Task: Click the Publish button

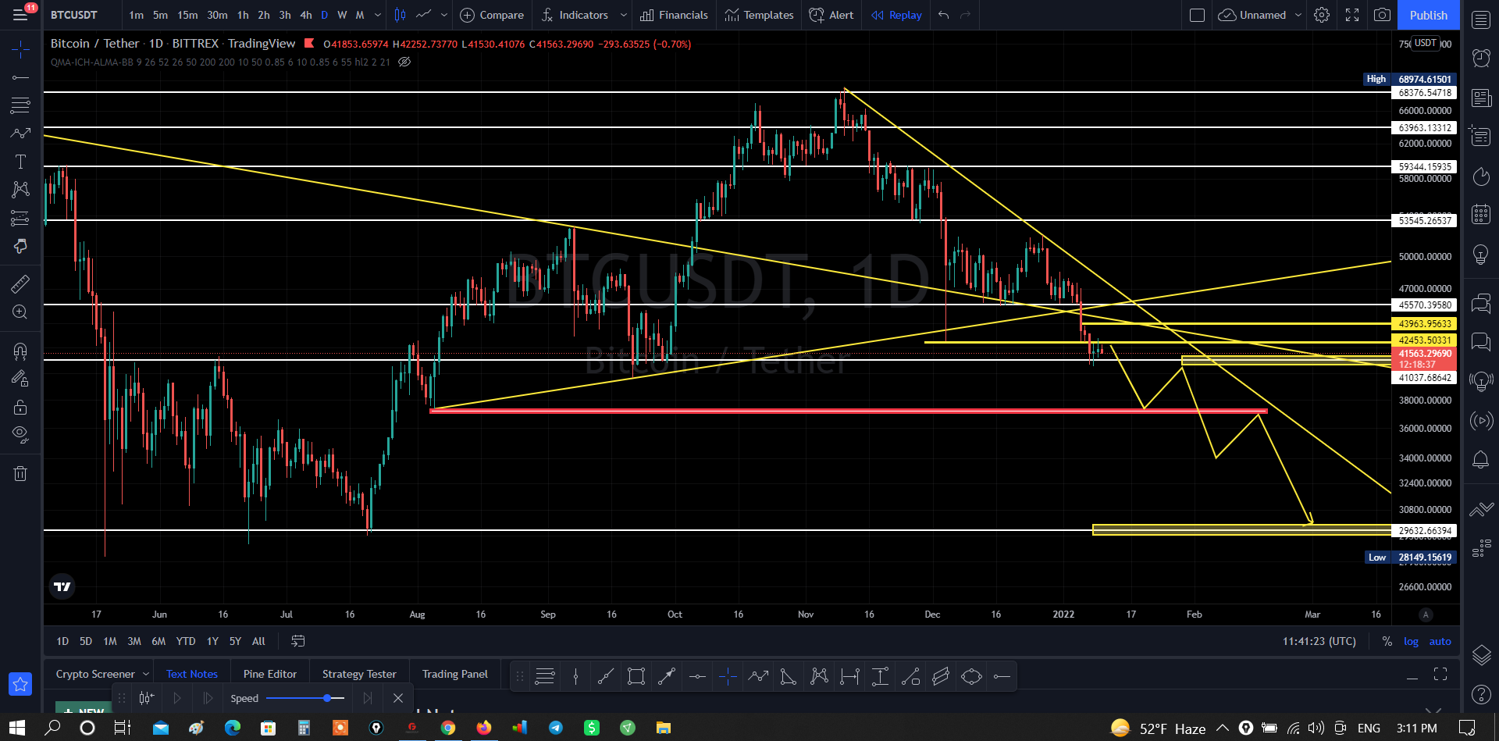Action: pyautogui.click(x=1429, y=15)
